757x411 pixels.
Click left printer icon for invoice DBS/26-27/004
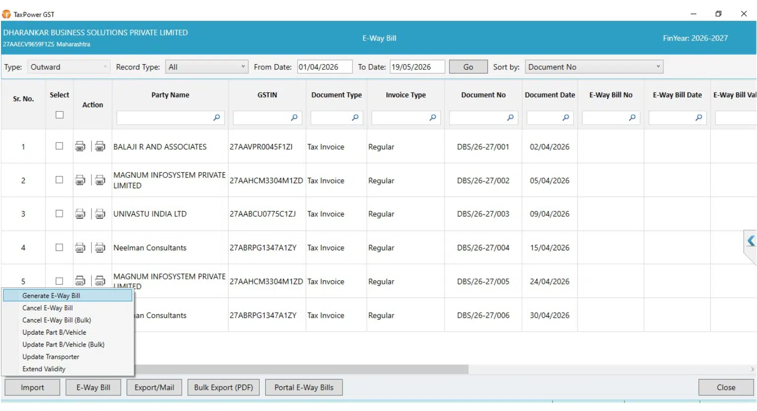coord(80,247)
